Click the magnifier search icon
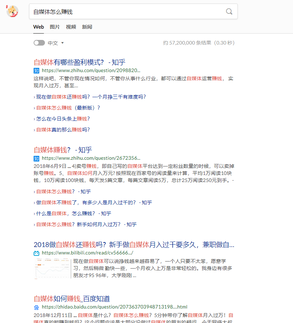This screenshot has width=293, height=323. 229,12
